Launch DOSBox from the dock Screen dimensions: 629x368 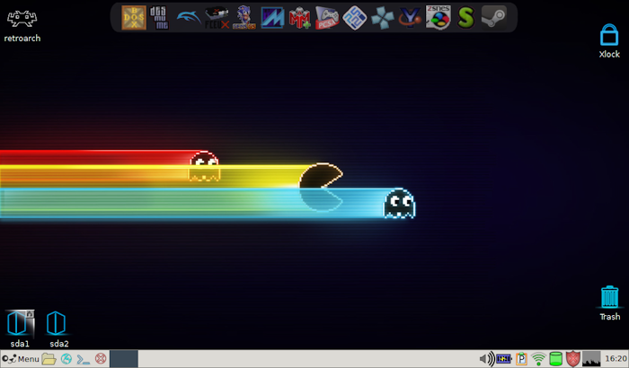pos(134,18)
